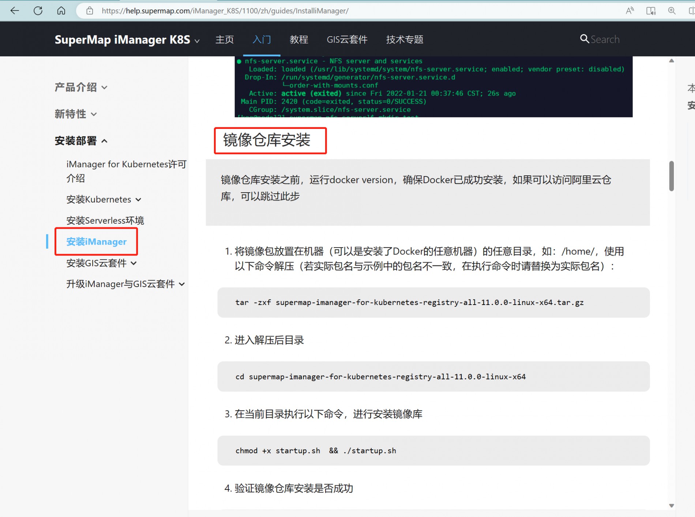Click the cd supermap-imanager command block
Screen dimensions: 695x517
click(433, 376)
